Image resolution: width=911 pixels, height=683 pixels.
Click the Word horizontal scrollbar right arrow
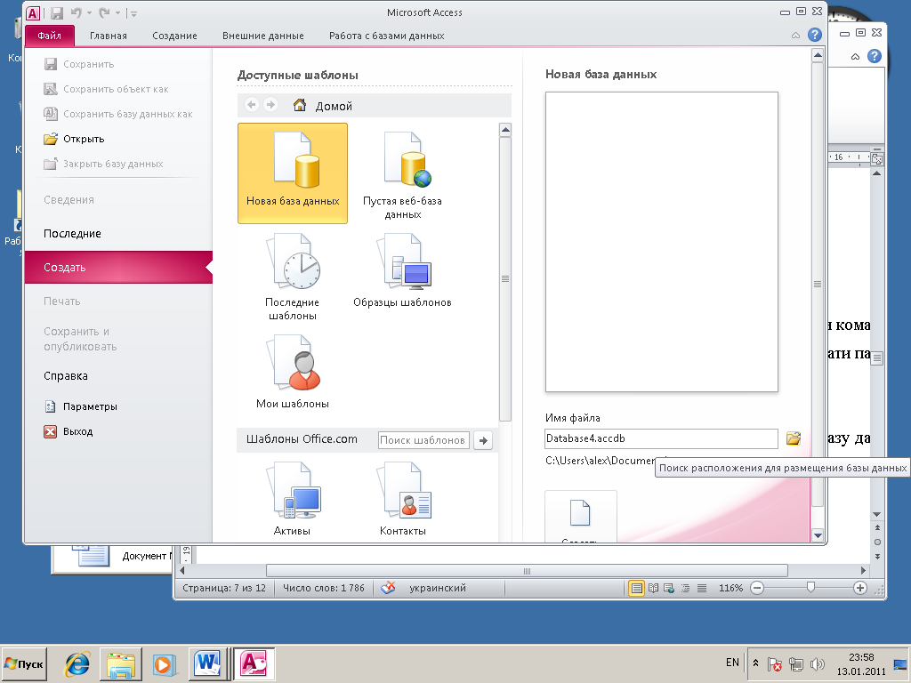tap(863, 571)
